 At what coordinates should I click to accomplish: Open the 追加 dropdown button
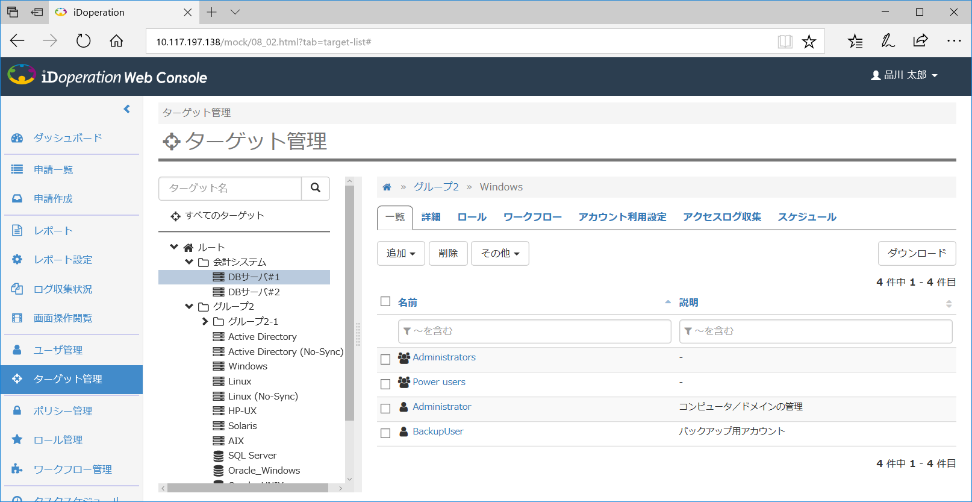401,253
